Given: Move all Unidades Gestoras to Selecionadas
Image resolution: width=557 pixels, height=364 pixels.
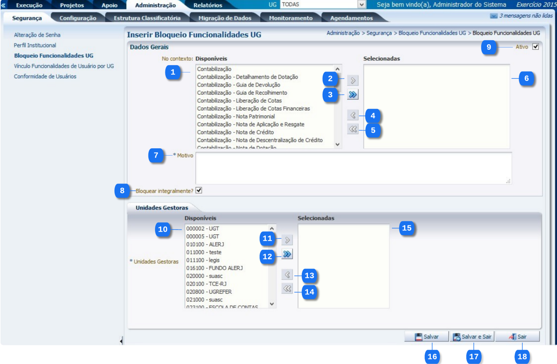Looking at the screenshot, I should [x=287, y=254].
